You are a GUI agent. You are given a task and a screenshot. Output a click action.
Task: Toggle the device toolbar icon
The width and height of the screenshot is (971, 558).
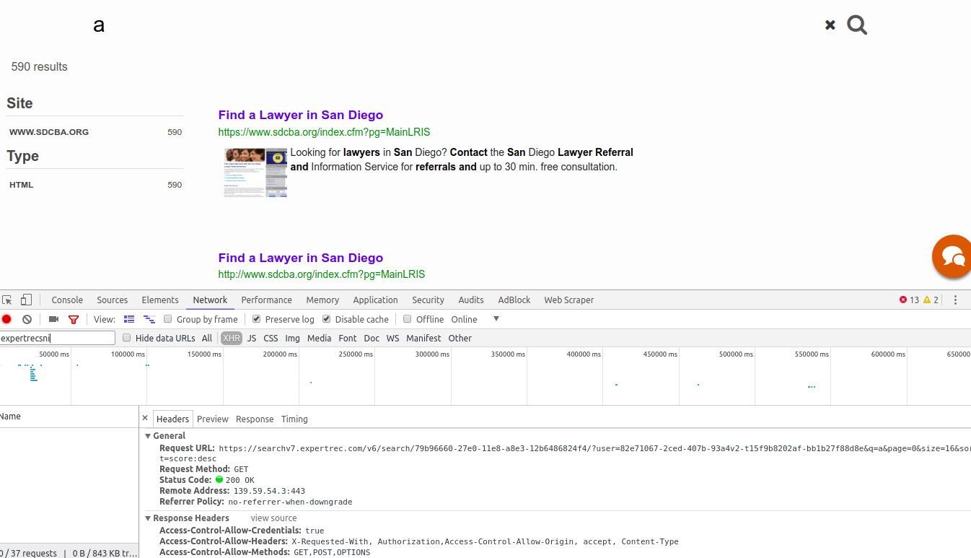tap(26, 299)
